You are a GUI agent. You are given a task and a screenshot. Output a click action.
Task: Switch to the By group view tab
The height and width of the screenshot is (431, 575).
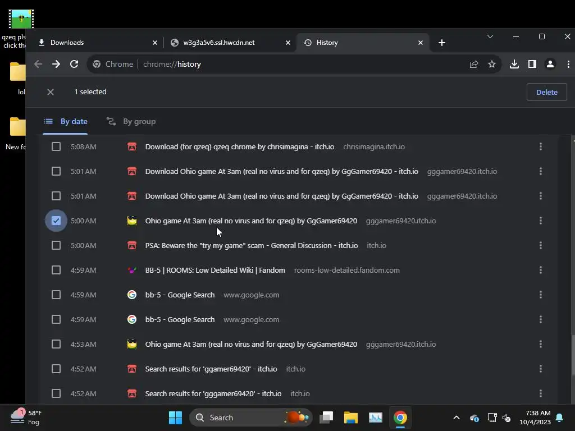click(x=131, y=121)
